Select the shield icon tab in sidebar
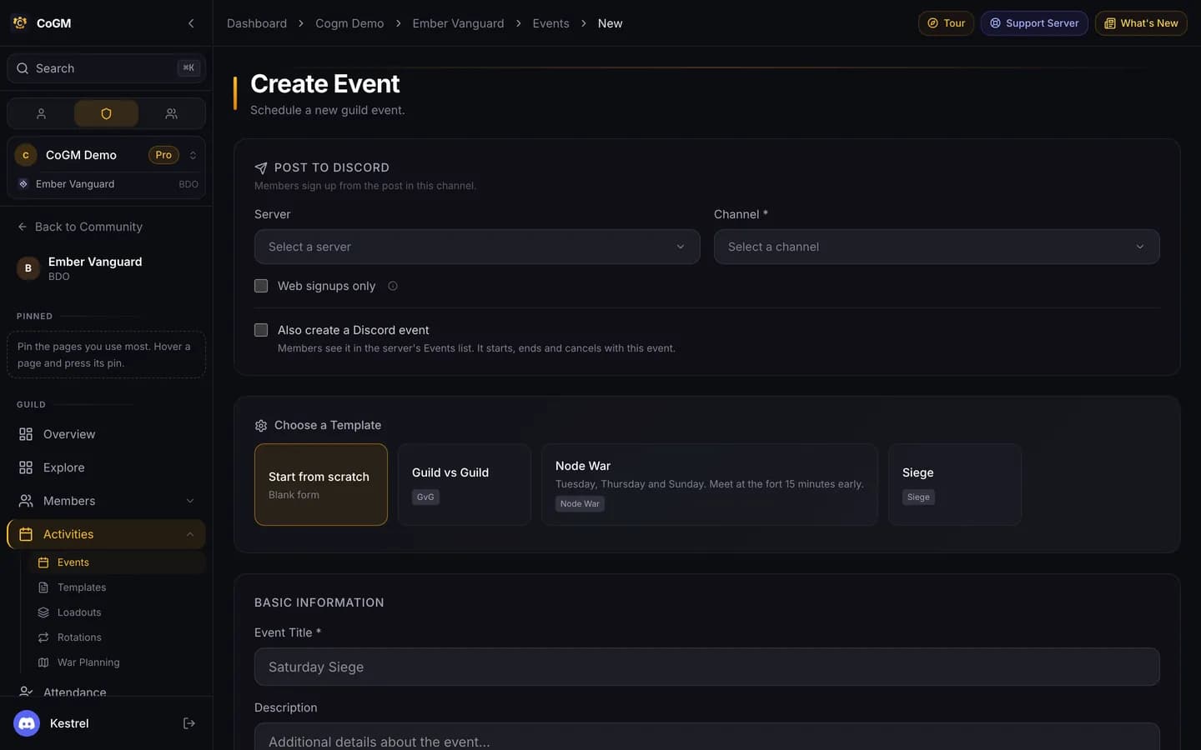This screenshot has width=1201, height=750. pyautogui.click(x=106, y=113)
